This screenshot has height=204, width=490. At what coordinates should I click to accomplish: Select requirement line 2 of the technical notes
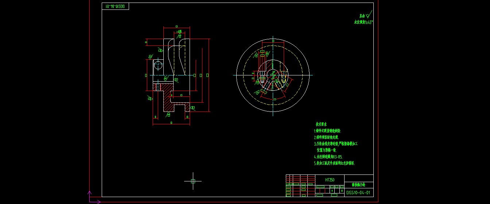326,137
